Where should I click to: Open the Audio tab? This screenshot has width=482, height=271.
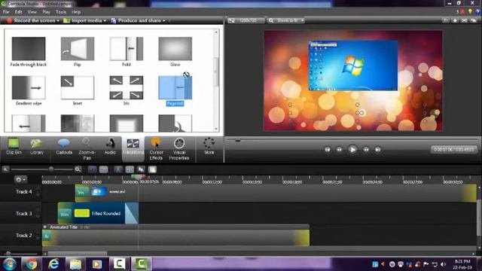(110, 147)
